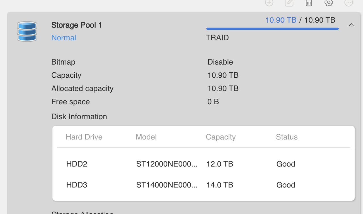Select the HDD2 drive row
The width and height of the screenshot is (363, 214).
point(77,164)
